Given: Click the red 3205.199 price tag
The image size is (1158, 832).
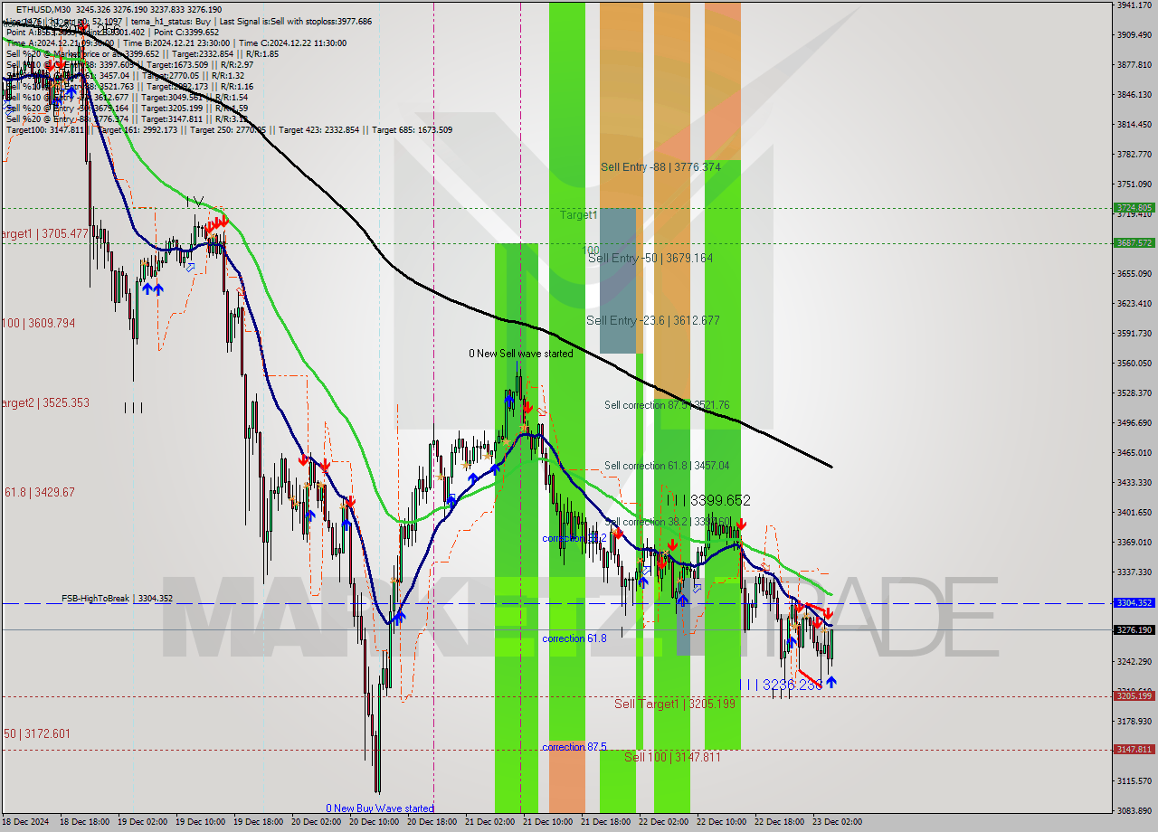Looking at the screenshot, I should tap(1134, 695).
